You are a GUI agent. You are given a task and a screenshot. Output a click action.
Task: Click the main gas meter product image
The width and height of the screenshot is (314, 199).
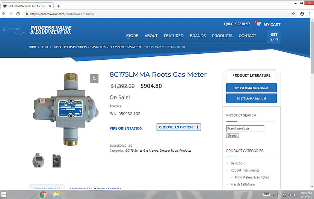tap(65, 109)
